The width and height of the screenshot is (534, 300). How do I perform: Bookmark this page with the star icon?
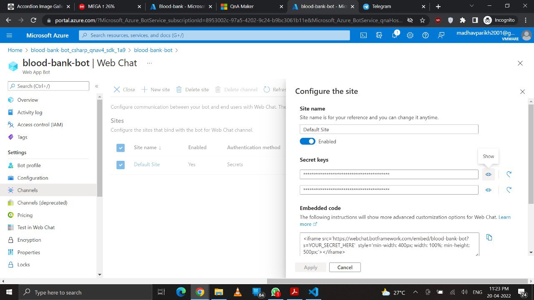click(423, 20)
